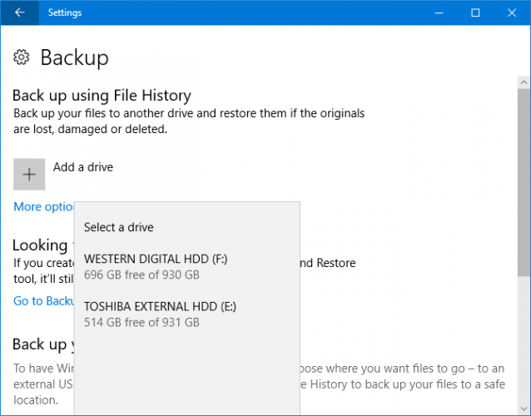Click Back up using File History heading
Screen dimensions: 531x416
pyautogui.click(x=102, y=96)
